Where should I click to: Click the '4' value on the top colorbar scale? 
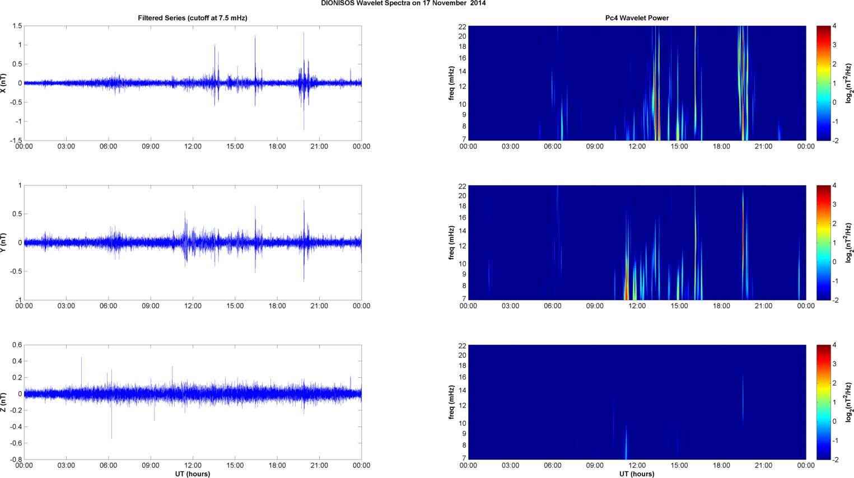click(834, 26)
